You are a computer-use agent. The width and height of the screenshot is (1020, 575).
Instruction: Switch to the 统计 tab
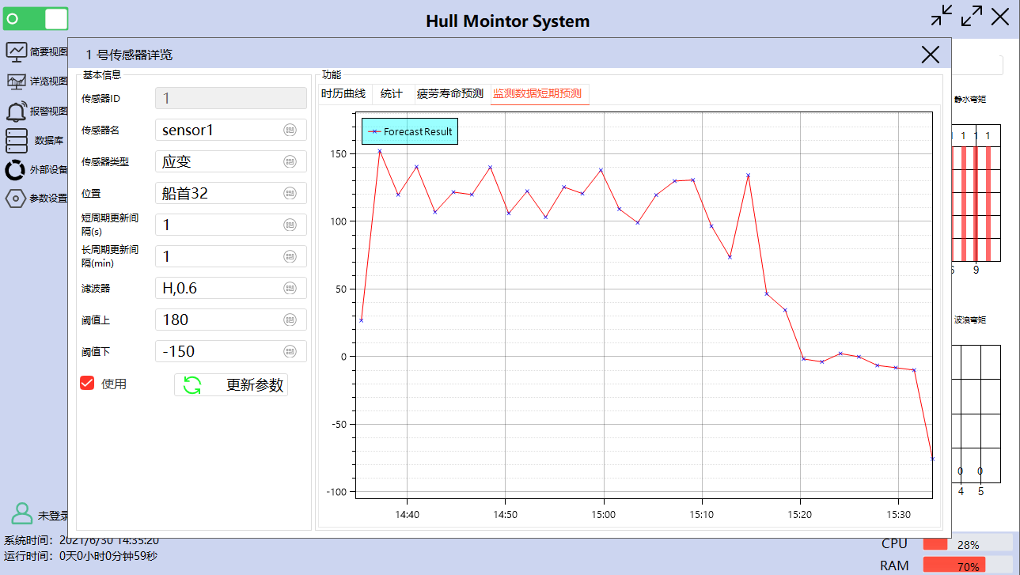coord(391,94)
